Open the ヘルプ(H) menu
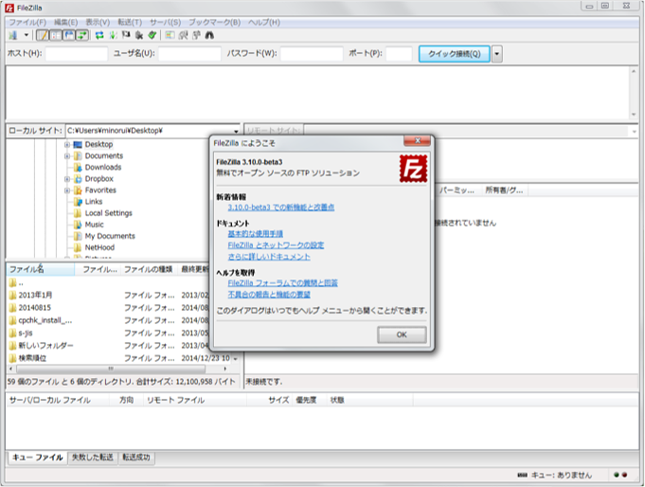 [x=263, y=22]
